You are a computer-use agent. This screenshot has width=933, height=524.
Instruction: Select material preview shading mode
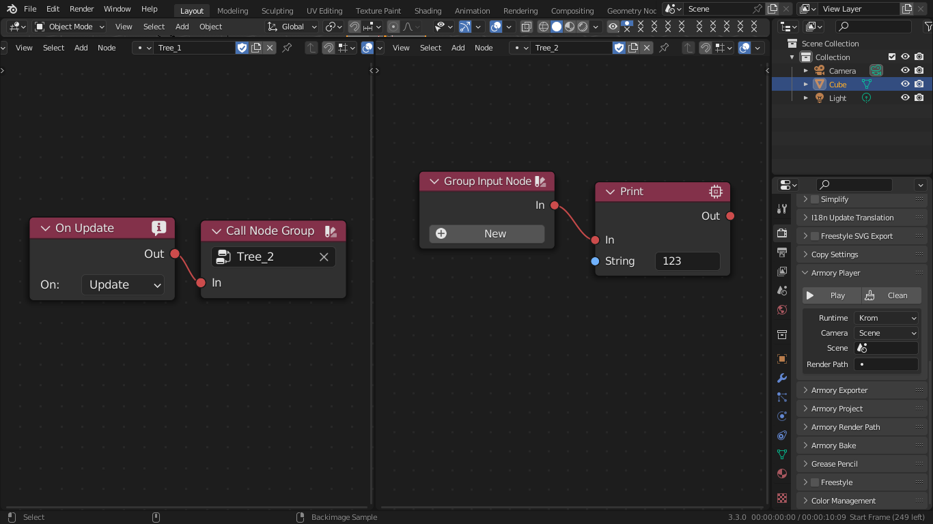[x=570, y=27]
